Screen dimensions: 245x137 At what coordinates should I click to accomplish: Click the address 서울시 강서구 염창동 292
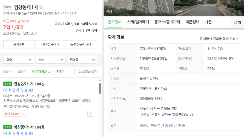(x=158, y=108)
